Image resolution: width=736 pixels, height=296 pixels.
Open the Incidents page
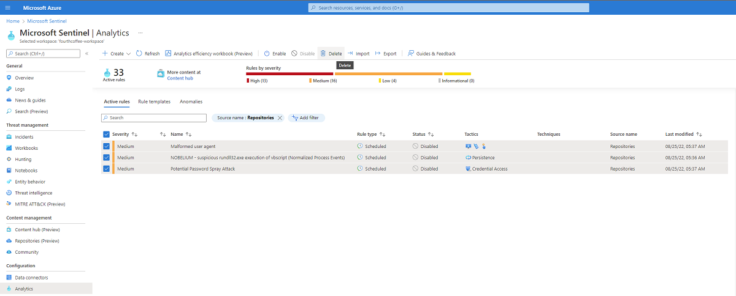[25, 137]
